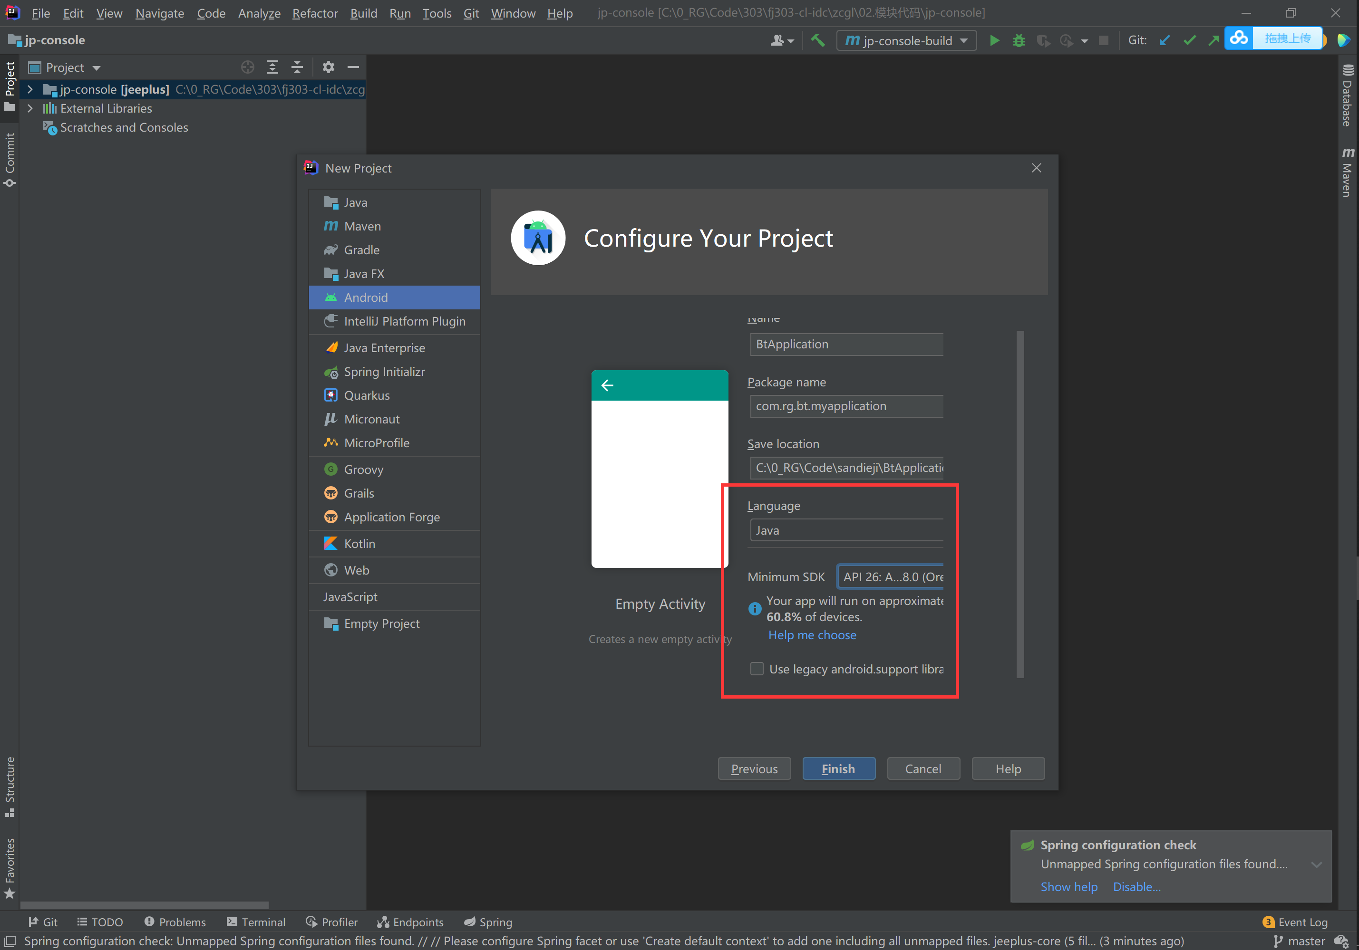The height and width of the screenshot is (950, 1359).
Task: Click the run with coverage icon
Action: pyautogui.click(x=1043, y=40)
